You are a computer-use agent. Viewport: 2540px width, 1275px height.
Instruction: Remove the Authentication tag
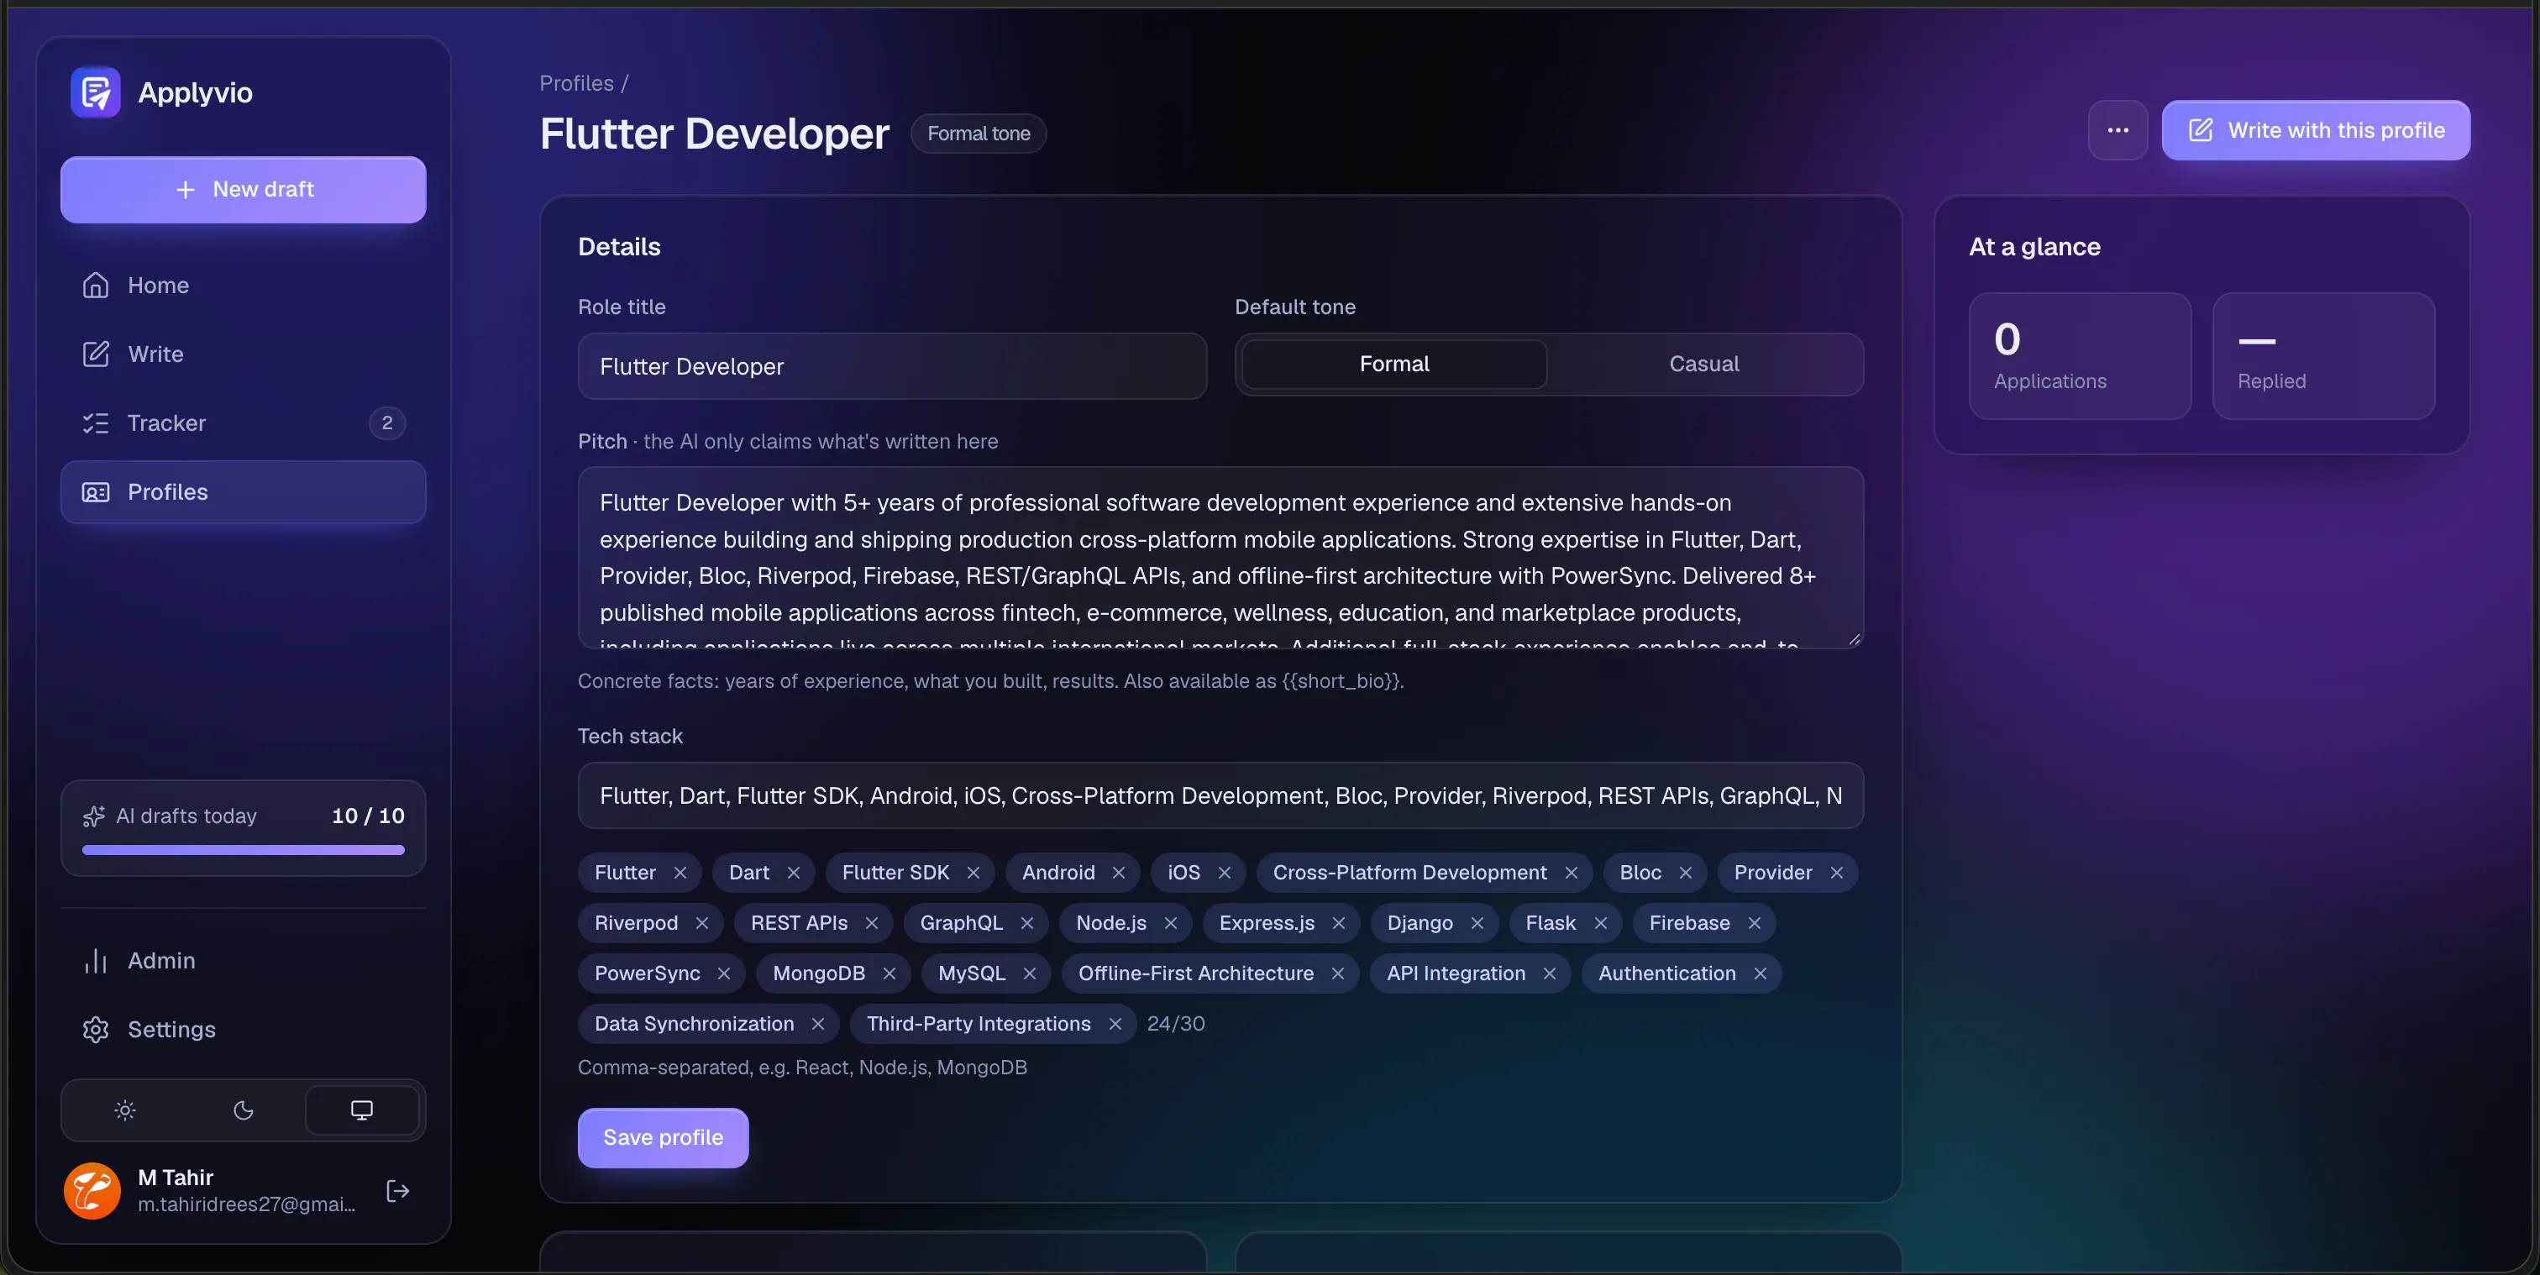[x=1760, y=973]
